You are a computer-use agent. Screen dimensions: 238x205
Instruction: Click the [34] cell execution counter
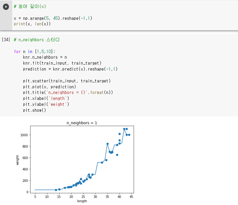(x=6, y=40)
